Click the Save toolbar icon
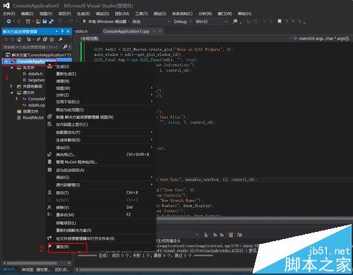 click(44, 21)
